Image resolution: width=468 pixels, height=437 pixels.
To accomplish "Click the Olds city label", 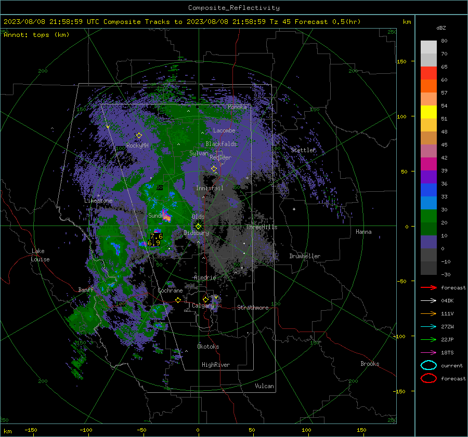I will pos(198,217).
